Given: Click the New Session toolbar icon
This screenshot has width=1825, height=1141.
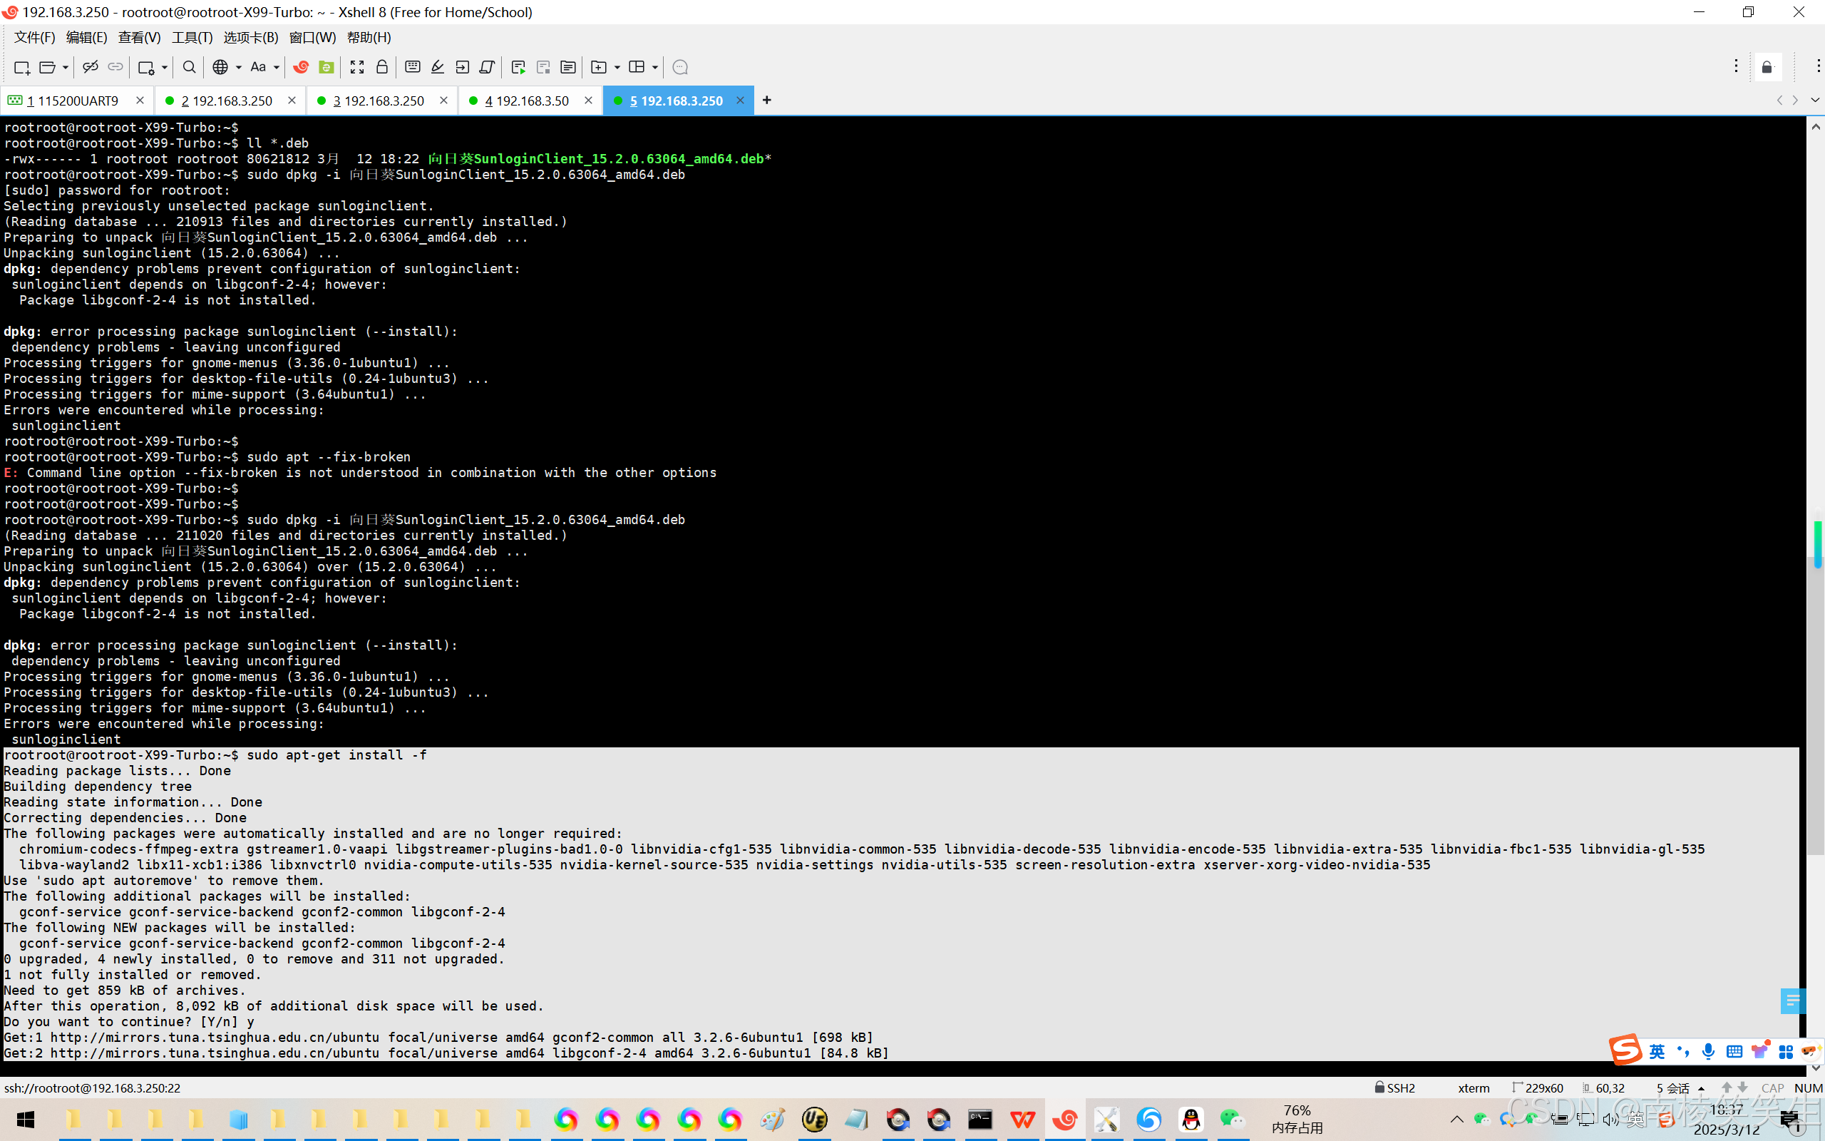Looking at the screenshot, I should tap(21, 67).
